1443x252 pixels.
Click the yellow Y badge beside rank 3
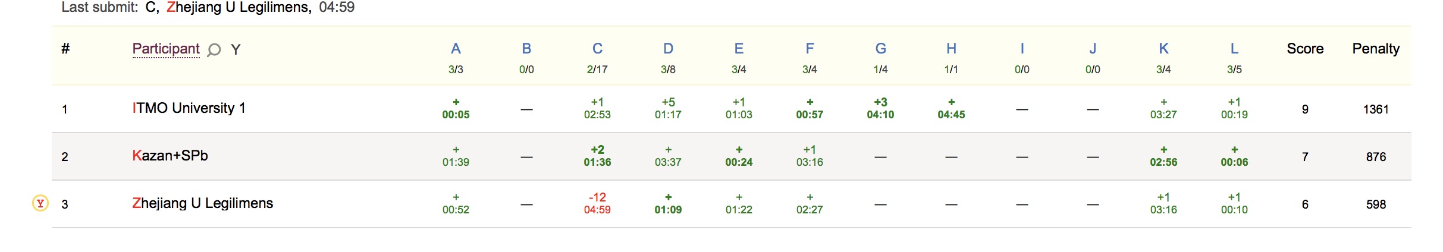(40, 204)
